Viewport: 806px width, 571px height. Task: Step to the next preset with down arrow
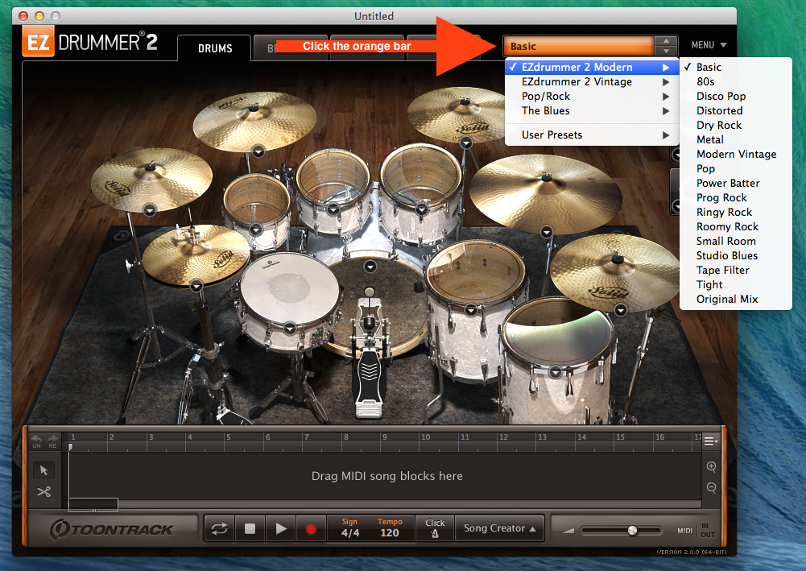coord(666,51)
